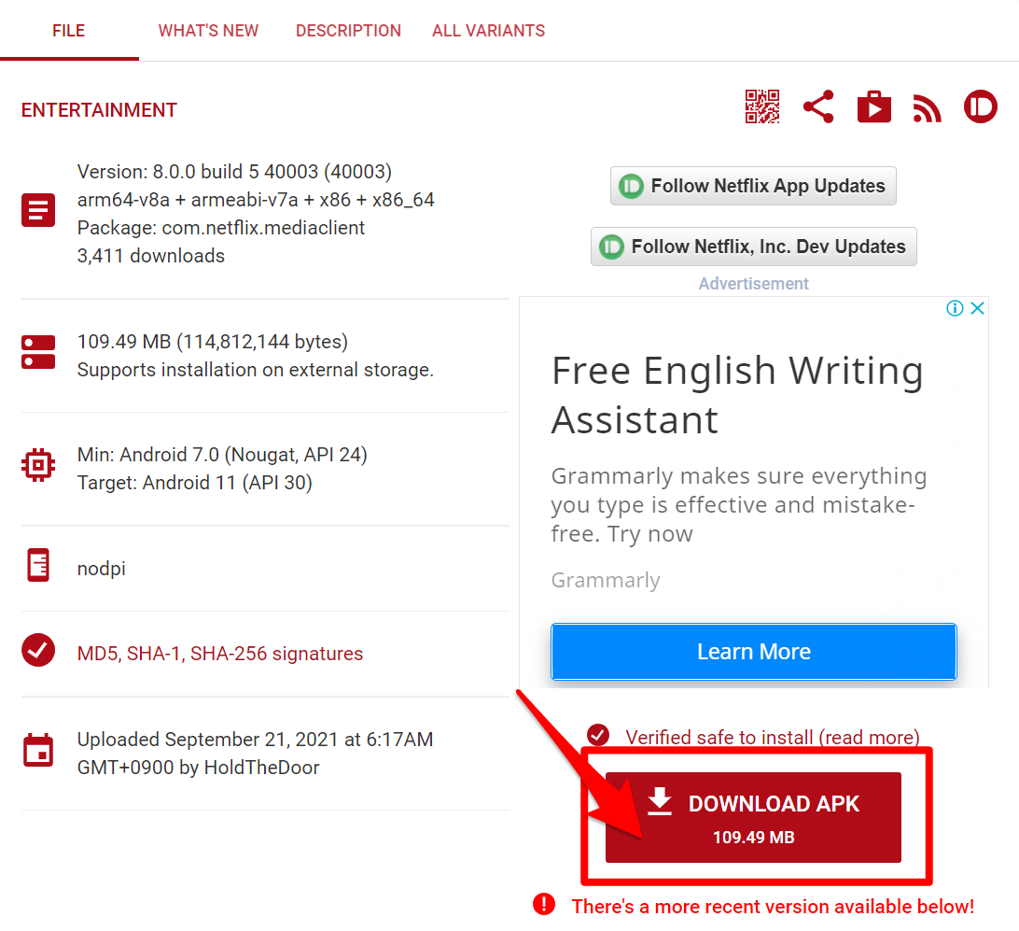Click the Package: com.netflix.mediaclient text
1019x931 pixels.
point(221,228)
